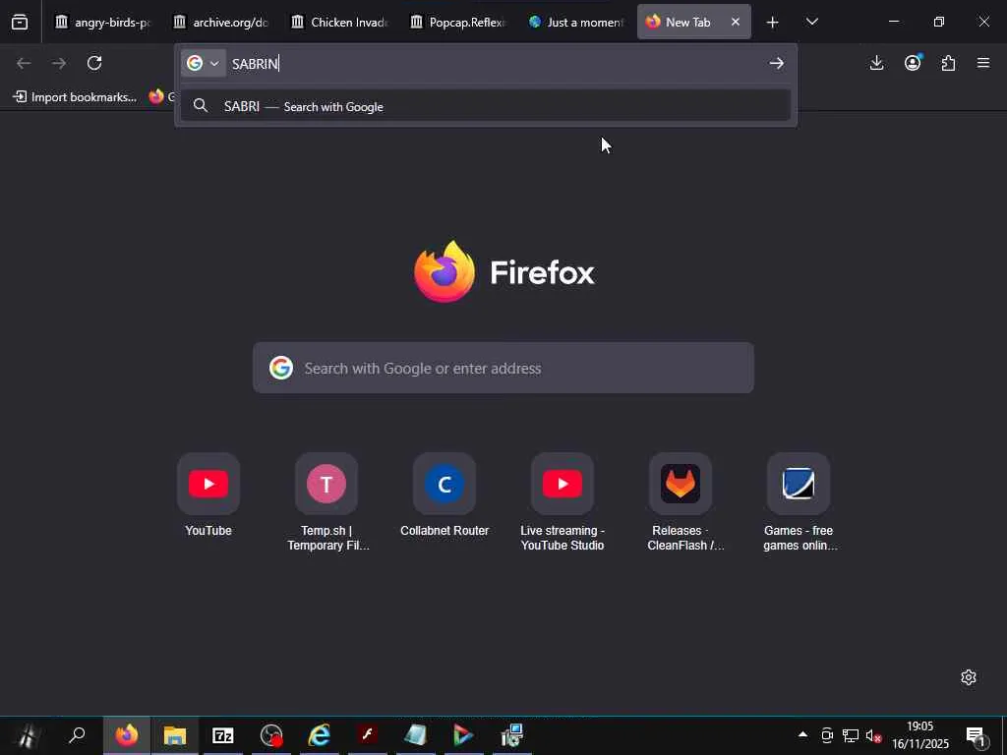Open the light blue notepad taskbar icon
This screenshot has width=1007, height=755.
click(416, 735)
